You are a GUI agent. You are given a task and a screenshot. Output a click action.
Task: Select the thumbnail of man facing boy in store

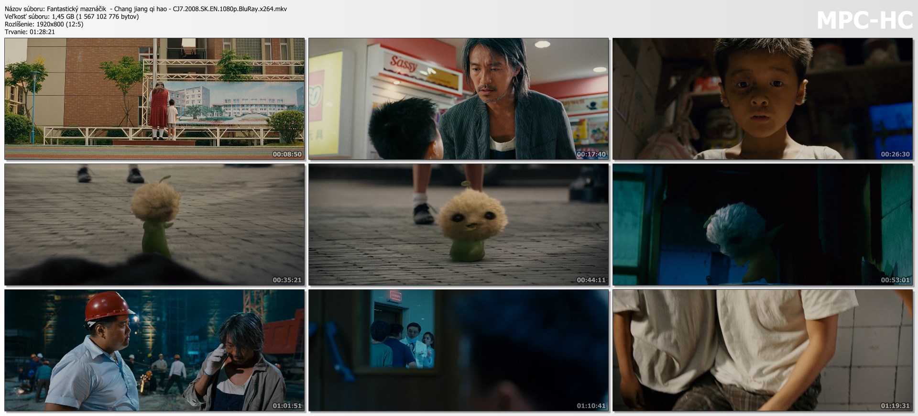coord(458,99)
